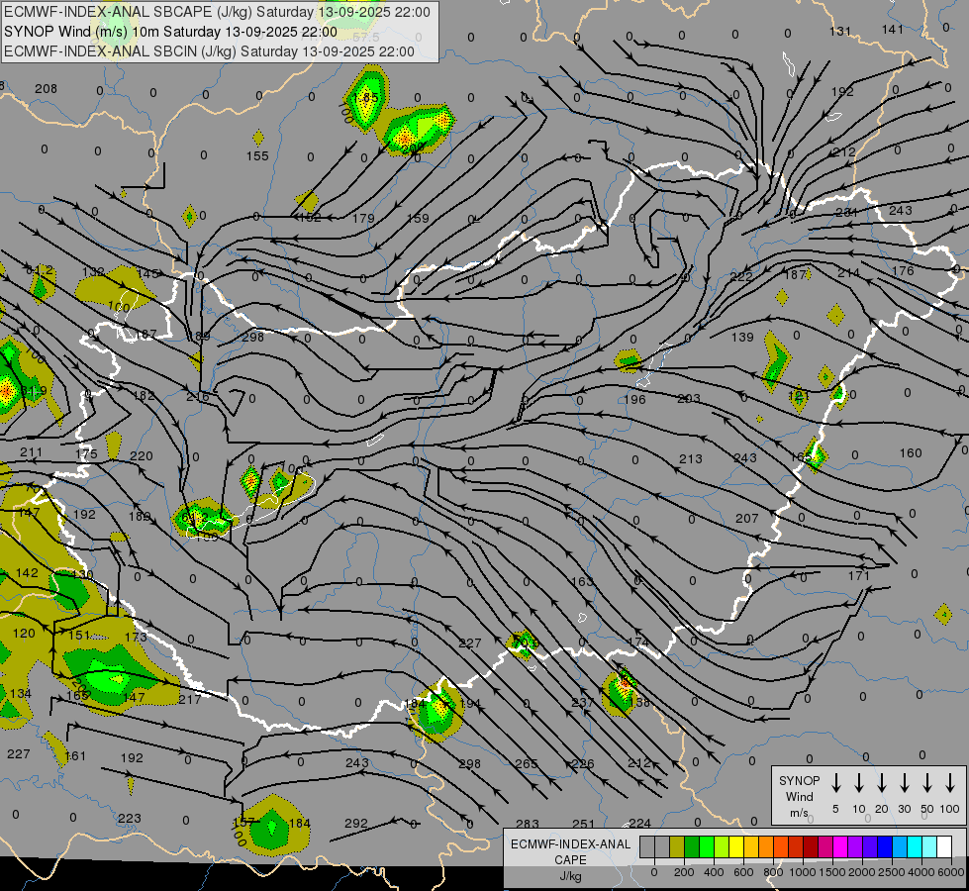The height and width of the screenshot is (891, 969).
Task: Click the map value 283
Action: (x=528, y=824)
